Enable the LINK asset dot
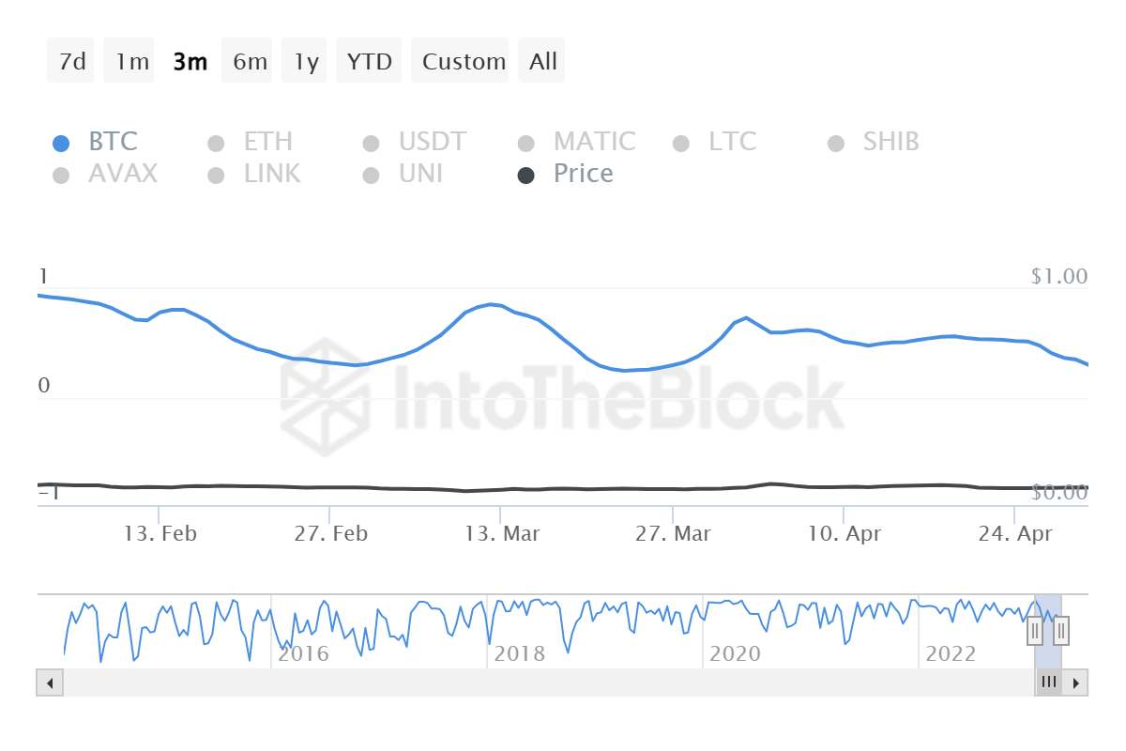Viewport: 1126px width, 751px height. [x=217, y=175]
